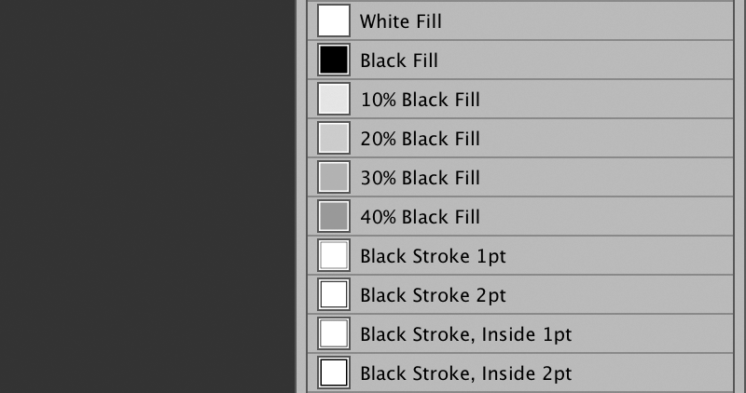Apply Black Stroke 2pt style label
The image size is (746, 393).
[433, 295]
